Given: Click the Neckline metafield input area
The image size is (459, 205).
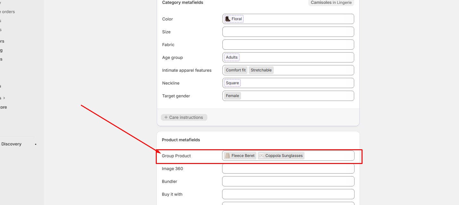Looking at the screenshot, I should pos(288,83).
